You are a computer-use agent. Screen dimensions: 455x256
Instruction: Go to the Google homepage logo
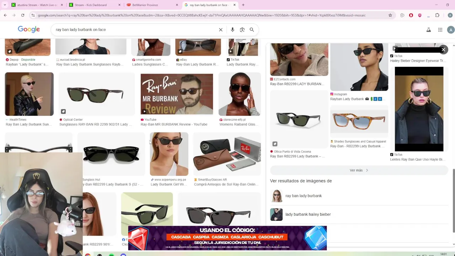click(29, 30)
